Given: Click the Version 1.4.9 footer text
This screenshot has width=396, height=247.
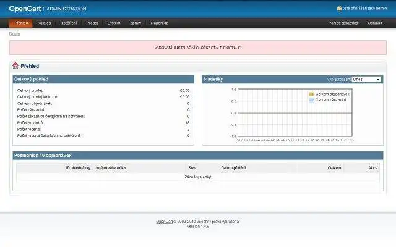Looking at the screenshot, I should click(198, 227).
